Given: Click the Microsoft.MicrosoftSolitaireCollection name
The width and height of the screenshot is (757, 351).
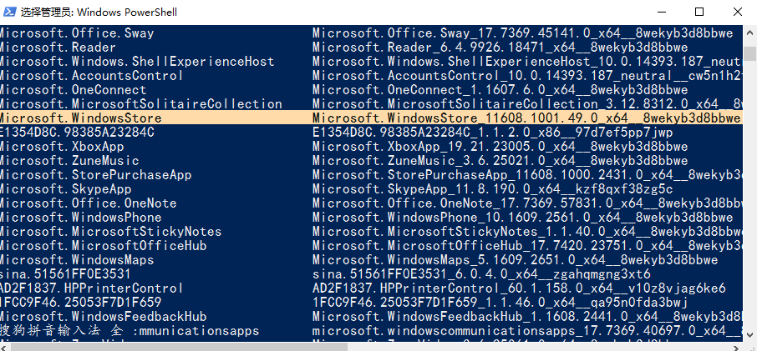Looking at the screenshot, I should [x=140, y=104].
